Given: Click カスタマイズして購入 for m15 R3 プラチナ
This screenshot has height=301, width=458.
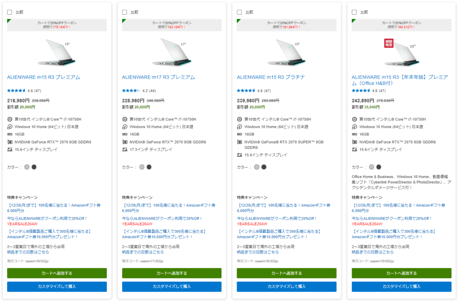Looking at the screenshot, I should click(287, 287).
